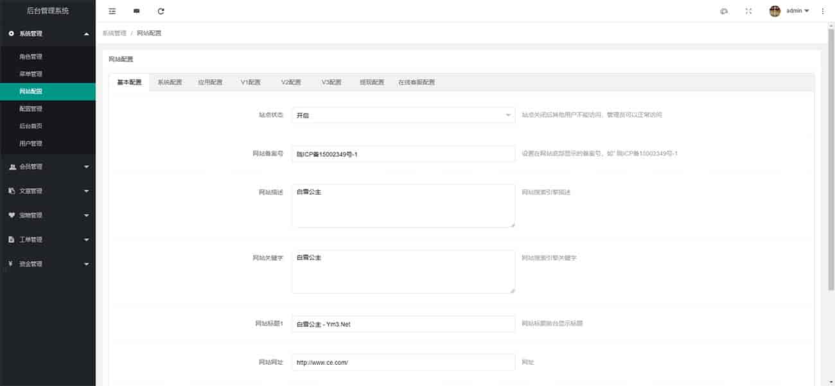Click the admin user avatar picture
The width and height of the screenshot is (835, 386).
pos(775,11)
